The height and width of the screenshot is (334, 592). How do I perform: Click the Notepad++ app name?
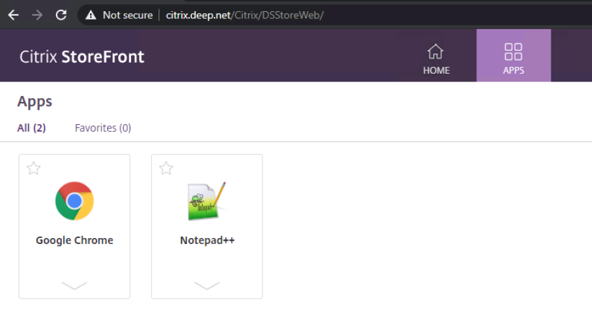coord(207,241)
